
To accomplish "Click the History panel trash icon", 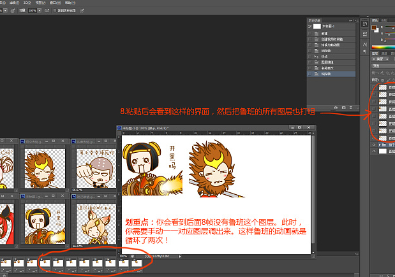I will [x=351, y=108].
